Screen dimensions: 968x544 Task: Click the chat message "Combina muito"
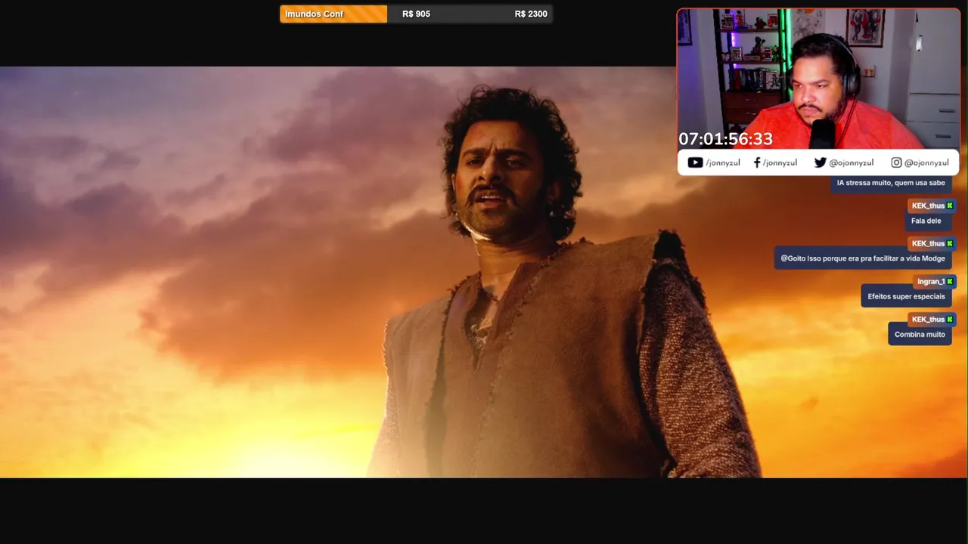tap(920, 334)
